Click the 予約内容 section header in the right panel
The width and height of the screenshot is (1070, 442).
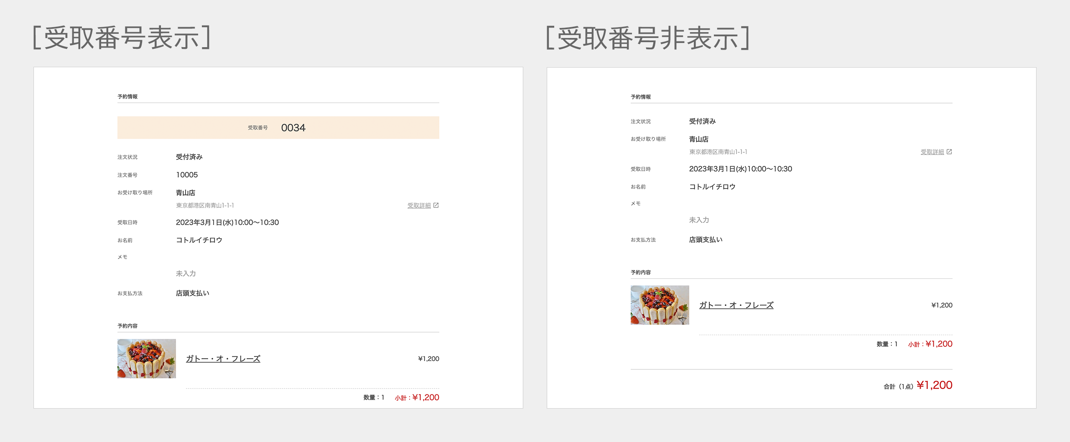point(641,273)
